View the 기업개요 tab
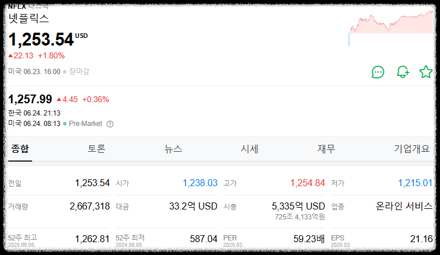The width and height of the screenshot is (440, 255). pyautogui.click(x=411, y=149)
